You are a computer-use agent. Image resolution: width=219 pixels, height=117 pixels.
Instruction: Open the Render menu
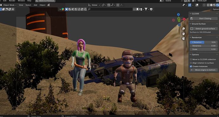(x=12, y=1)
